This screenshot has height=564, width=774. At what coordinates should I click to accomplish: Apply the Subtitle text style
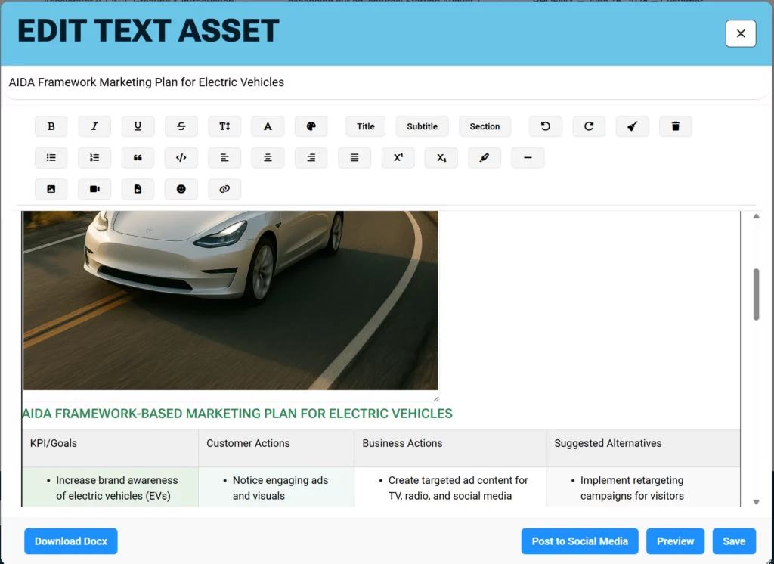click(422, 126)
